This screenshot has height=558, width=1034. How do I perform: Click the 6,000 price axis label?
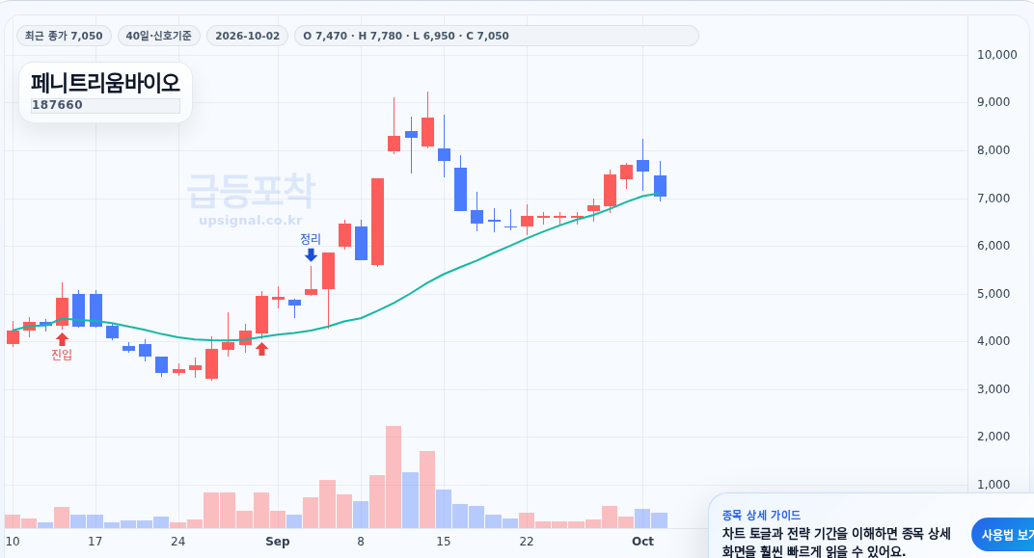click(x=993, y=246)
